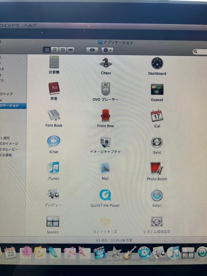This screenshot has height=276, width=207.
Task: Select Font Book in the Applications folder
Action: pyautogui.click(x=54, y=115)
